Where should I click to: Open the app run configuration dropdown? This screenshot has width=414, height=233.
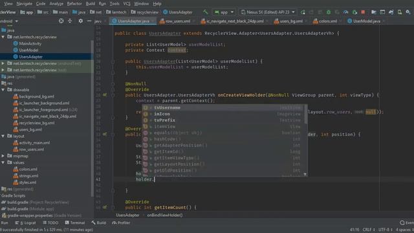(224, 12)
